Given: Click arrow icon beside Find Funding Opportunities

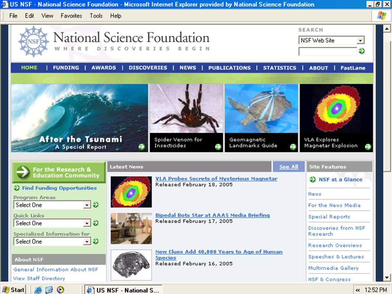Looking at the screenshot, I should (17, 188).
